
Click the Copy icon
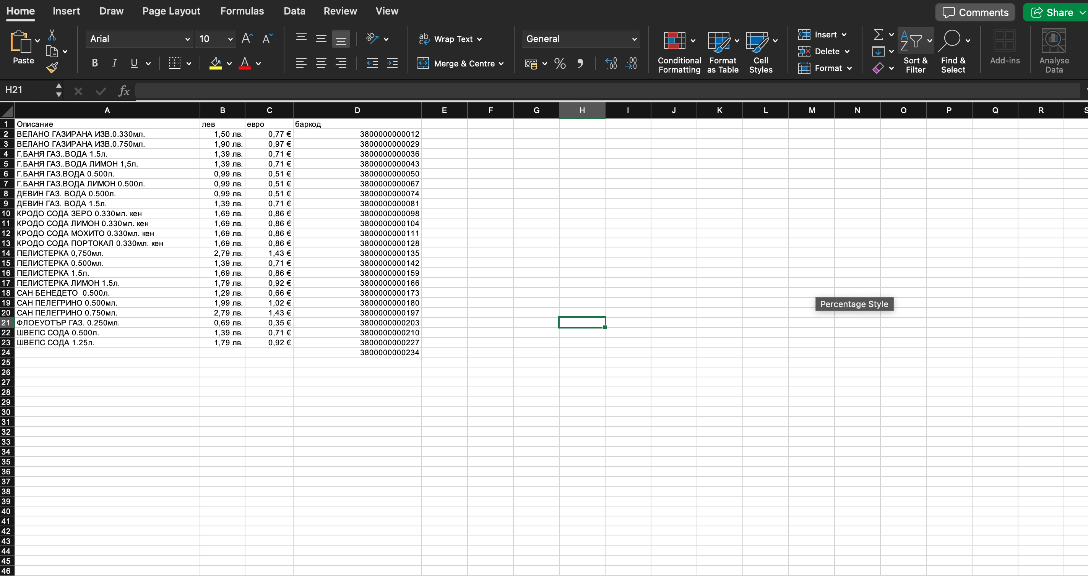(x=52, y=52)
